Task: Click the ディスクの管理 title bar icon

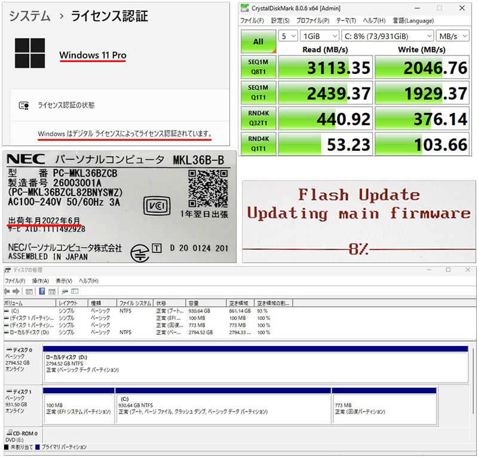Action: click(x=8, y=270)
